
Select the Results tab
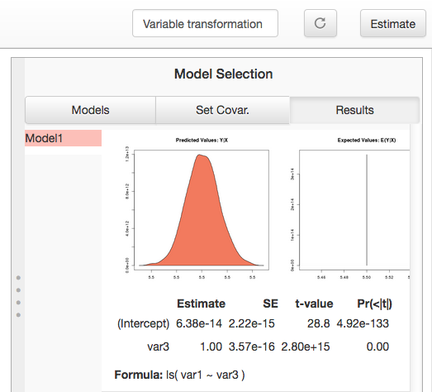pyautogui.click(x=354, y=110)
